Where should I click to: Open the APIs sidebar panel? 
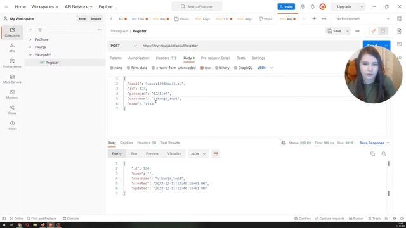12,48
